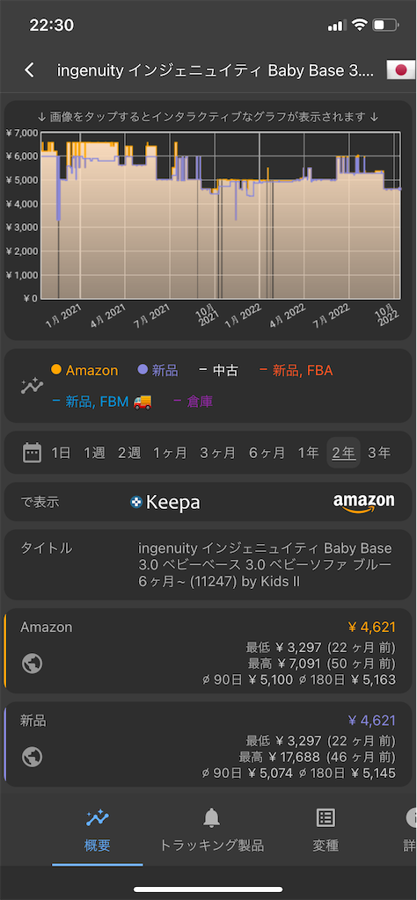Tap the globe icon in 新品 price card

tap(33, 757)
